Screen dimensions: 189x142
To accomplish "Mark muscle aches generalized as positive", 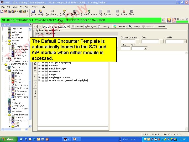I will 43,80.
